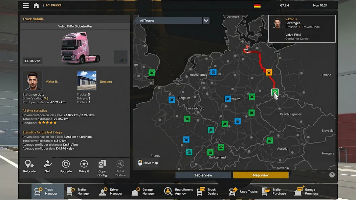The image size is (356, 200).
Task: Click the Mon 10:24 clock
Action: coord(320,5)
